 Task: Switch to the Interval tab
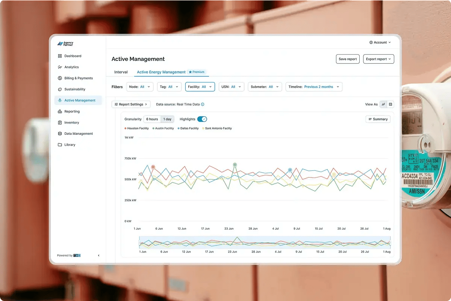tap(120, 72)
